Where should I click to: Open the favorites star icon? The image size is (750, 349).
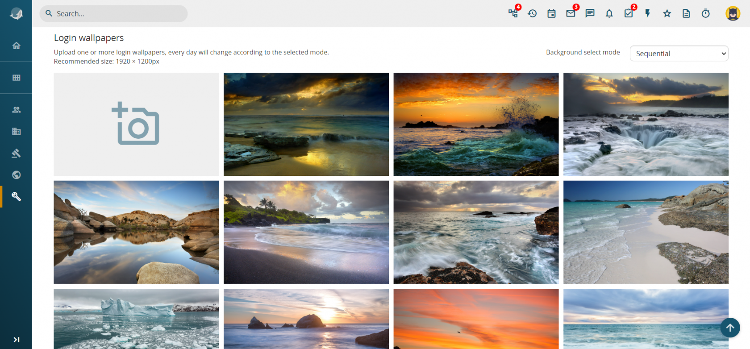667,13
